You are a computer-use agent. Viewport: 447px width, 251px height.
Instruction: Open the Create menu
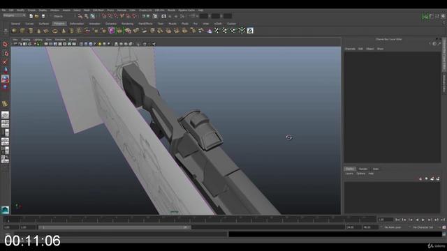[31, 10]
